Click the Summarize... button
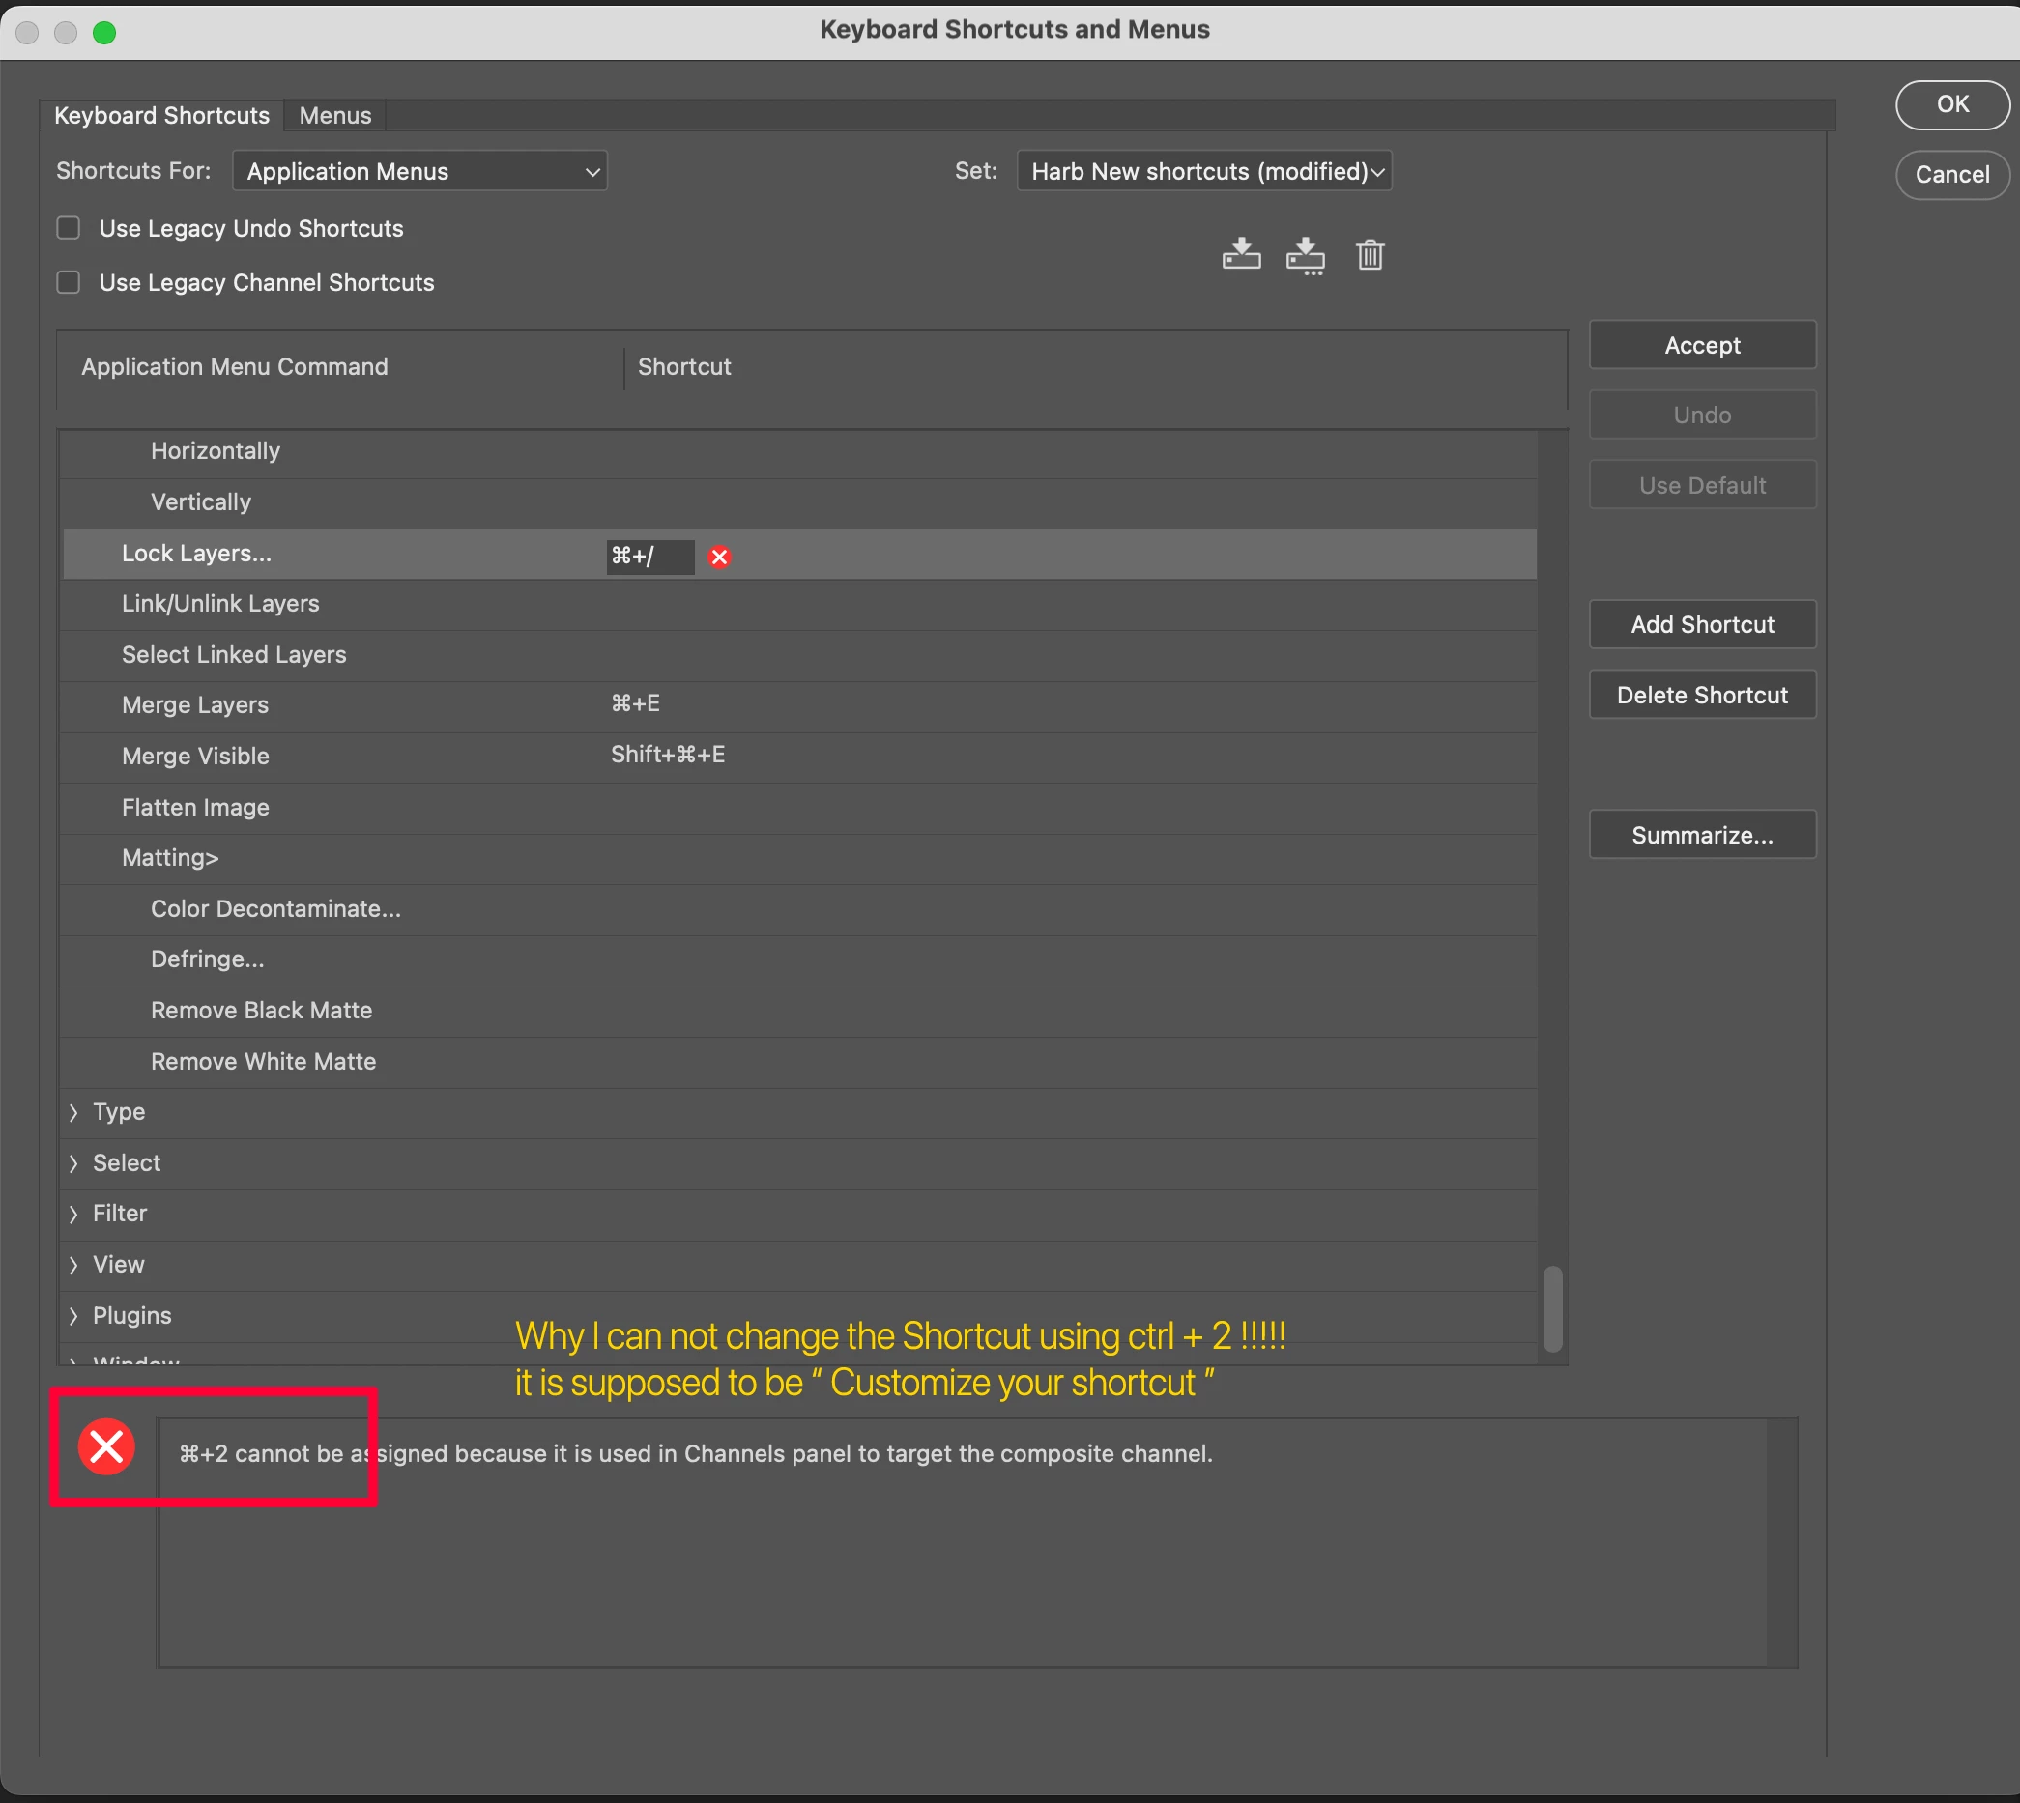This screenshot has width=2020, height=1803. (1701, 835)
